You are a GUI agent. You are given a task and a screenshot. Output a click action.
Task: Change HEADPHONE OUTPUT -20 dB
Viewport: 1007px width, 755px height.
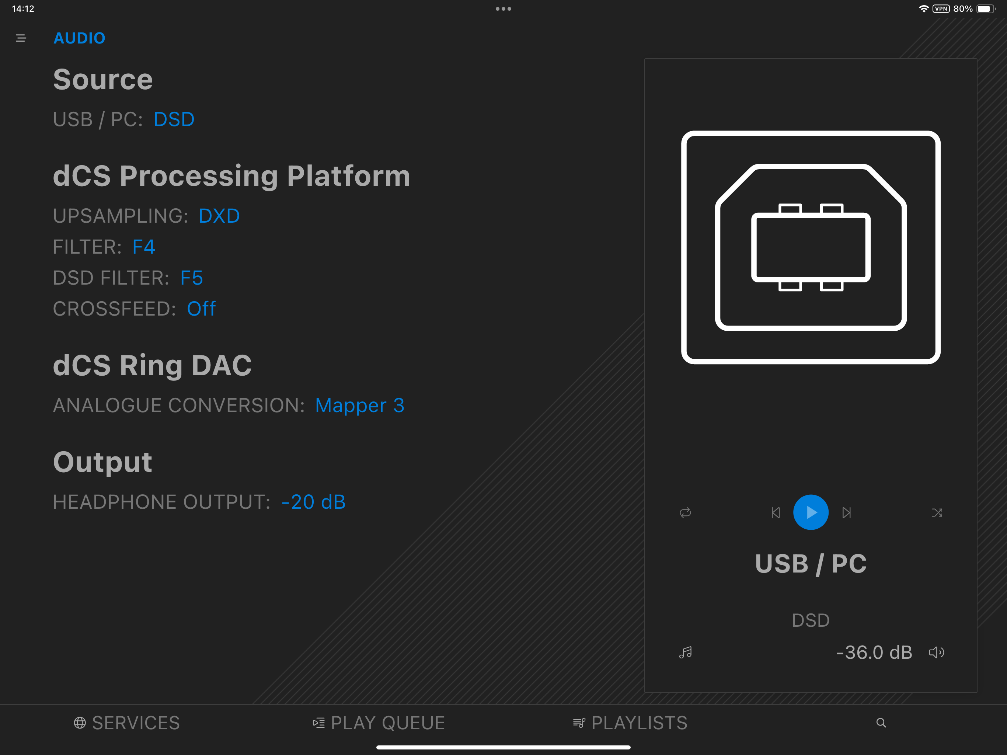(x=313, y=502)
